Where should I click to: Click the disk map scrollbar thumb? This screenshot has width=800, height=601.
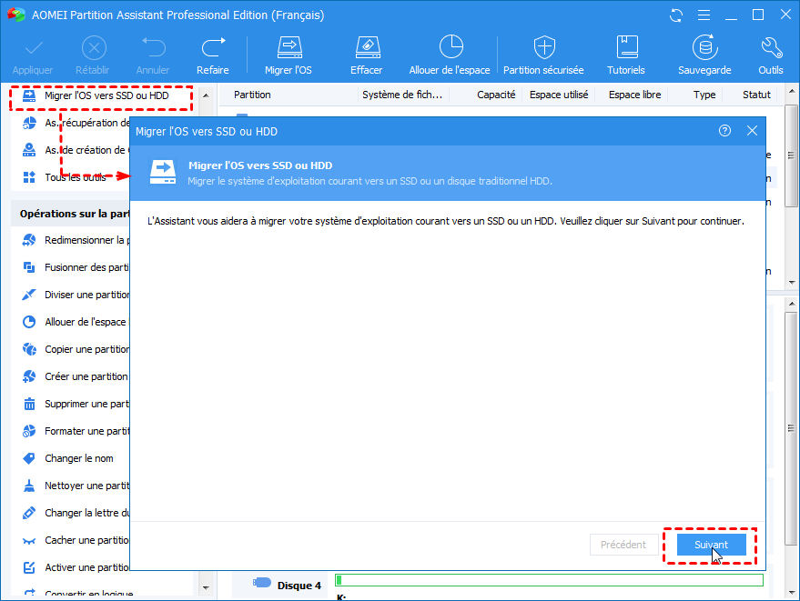791,428
